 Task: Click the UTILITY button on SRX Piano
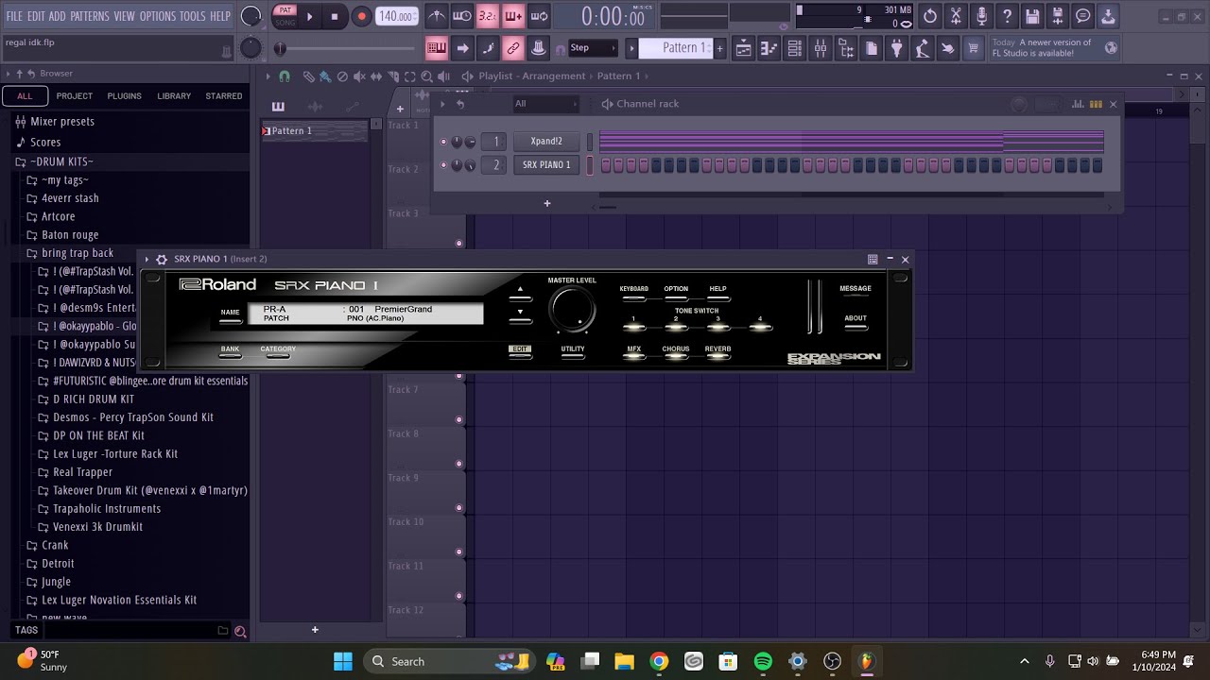pyautogui.click(x=573, y=357)
